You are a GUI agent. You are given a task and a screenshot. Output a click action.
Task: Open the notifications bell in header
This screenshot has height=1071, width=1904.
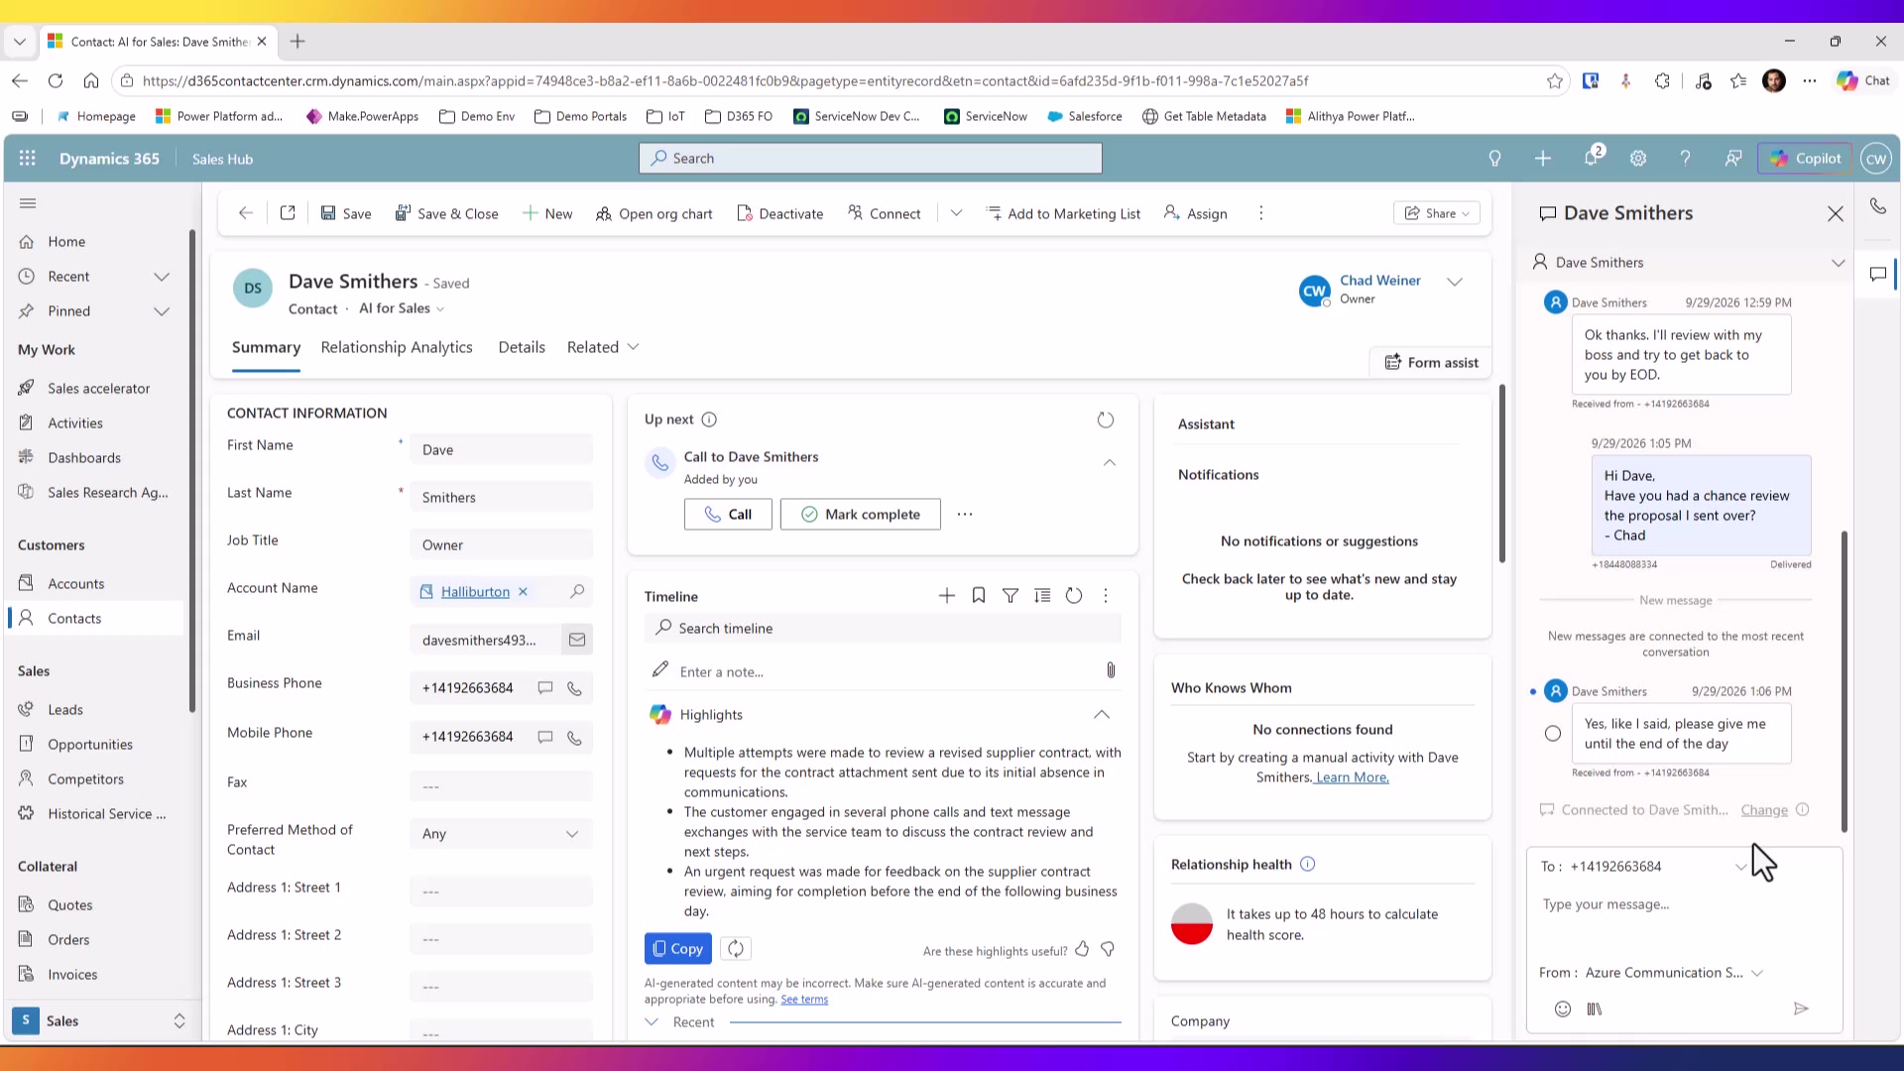[1592, 159]
